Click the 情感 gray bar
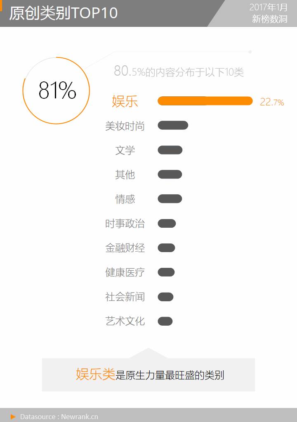This screenshot has width=297, height=422. (170, 199)
